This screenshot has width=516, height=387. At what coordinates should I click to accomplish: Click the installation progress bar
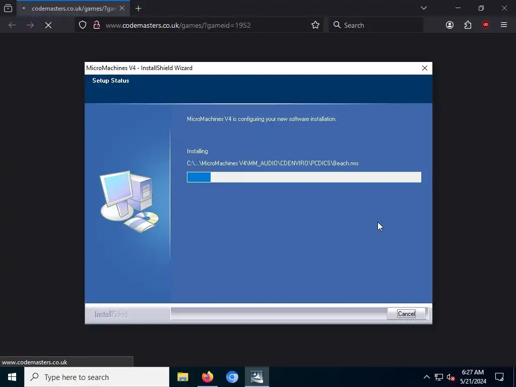(x=304, y=177)
